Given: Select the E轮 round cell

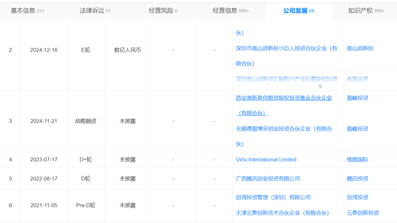Looking at the screenshot, I should (86, 50).
